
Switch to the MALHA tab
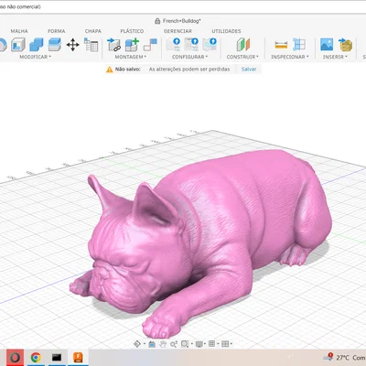19,31
